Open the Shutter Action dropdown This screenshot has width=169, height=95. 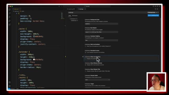pos(97,80)
